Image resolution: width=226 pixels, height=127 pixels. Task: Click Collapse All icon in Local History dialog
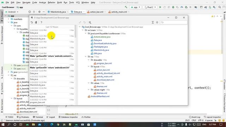tap(157, 22)
